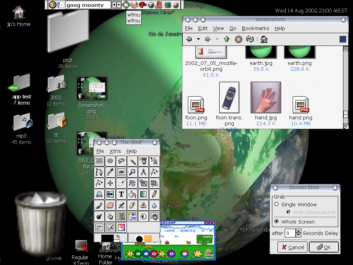This screenshot has width=353, height=265.
Task: Pick the Eraser tool in GIMP toolbox
Action: point(110,205)
